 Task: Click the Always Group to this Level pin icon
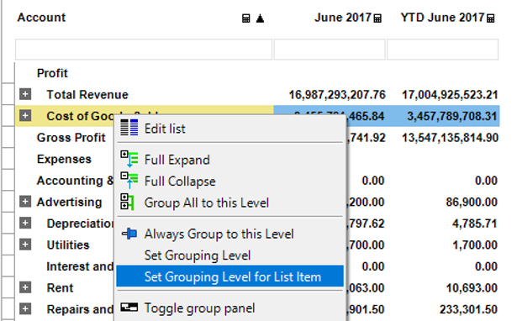(129, 234)
